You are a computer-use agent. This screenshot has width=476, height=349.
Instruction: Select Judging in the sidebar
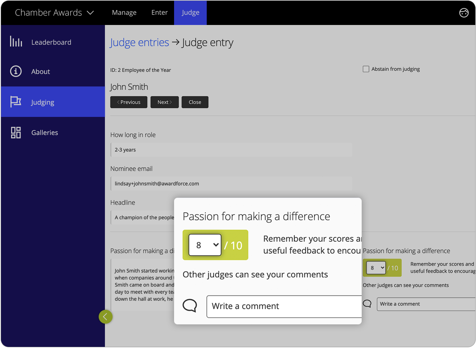point(53,102)
